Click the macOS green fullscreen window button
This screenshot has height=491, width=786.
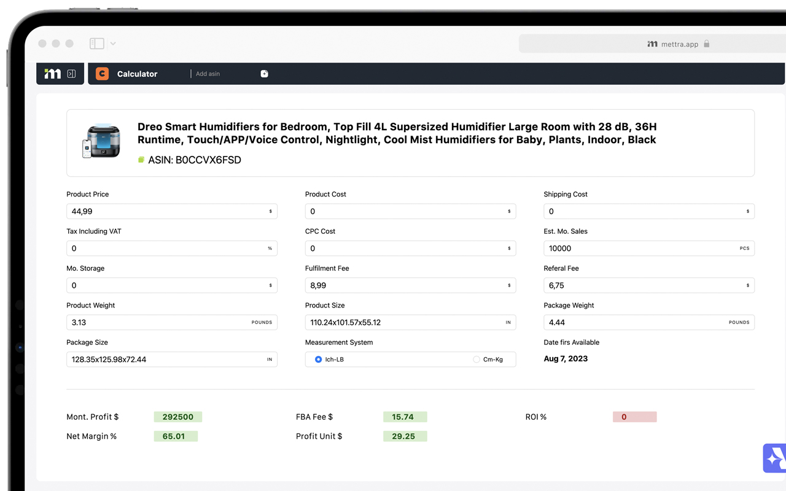point(69,44)
